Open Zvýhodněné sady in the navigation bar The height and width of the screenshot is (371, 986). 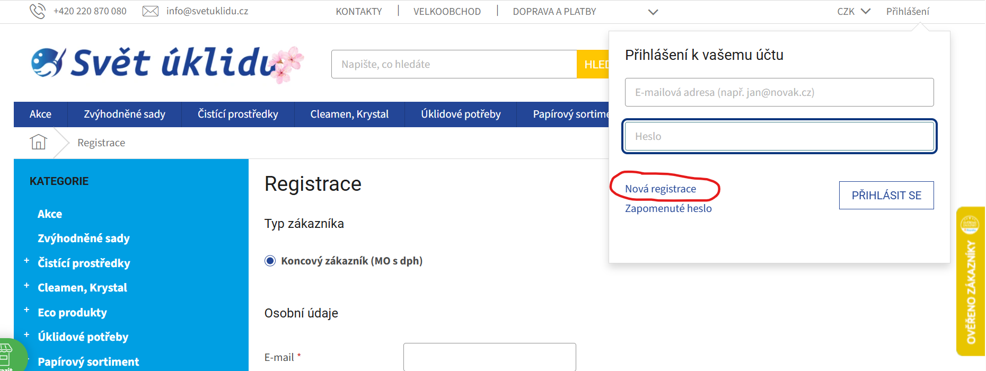pos(125,114)
